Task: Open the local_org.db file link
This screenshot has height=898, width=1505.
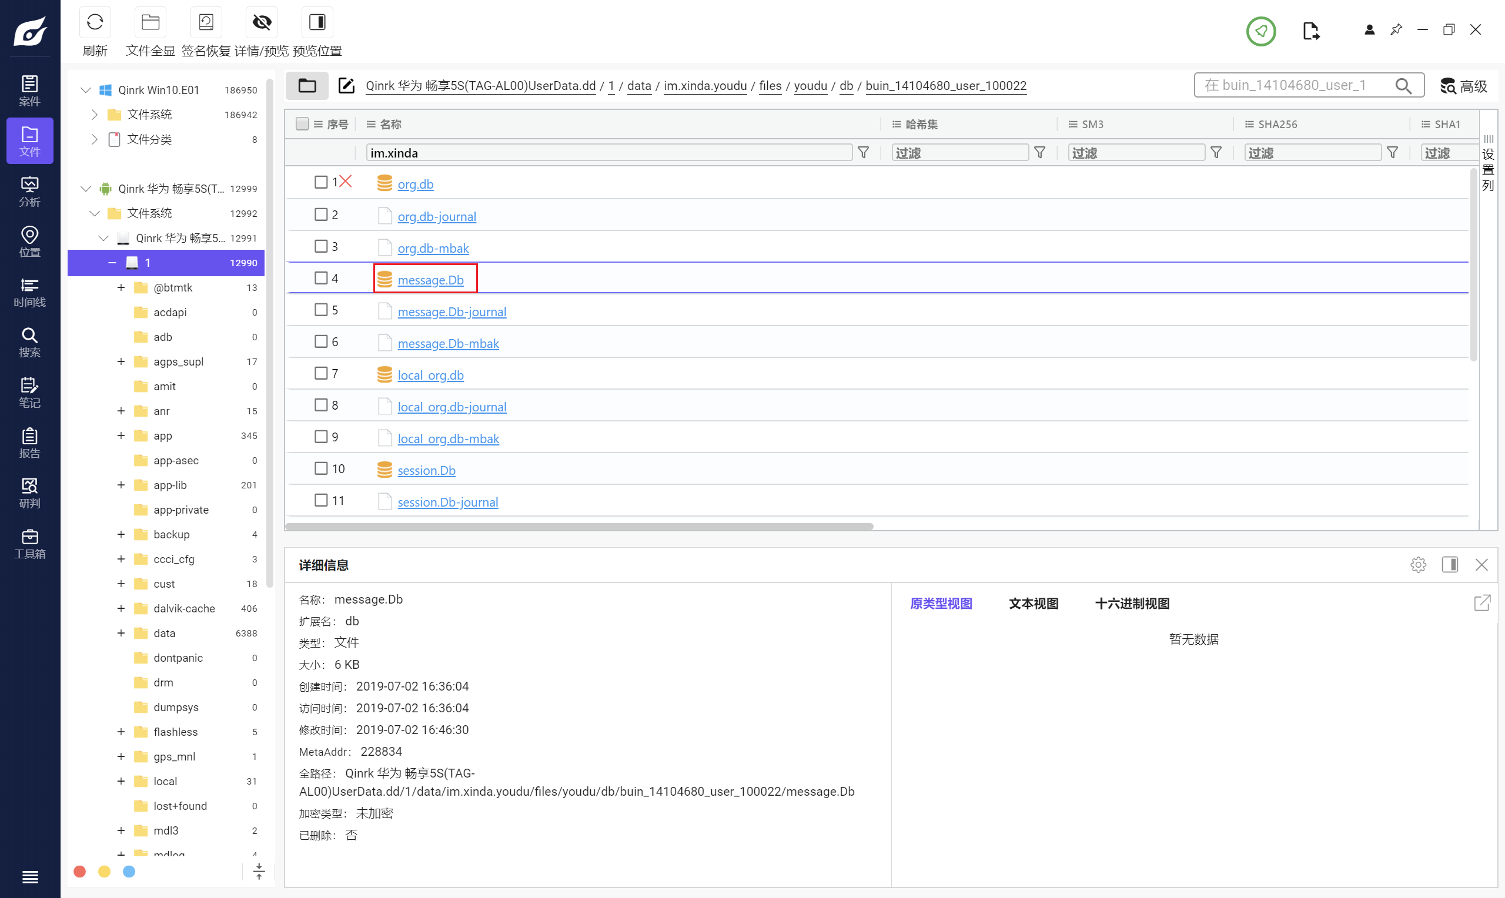Action: tap(430, 375)
